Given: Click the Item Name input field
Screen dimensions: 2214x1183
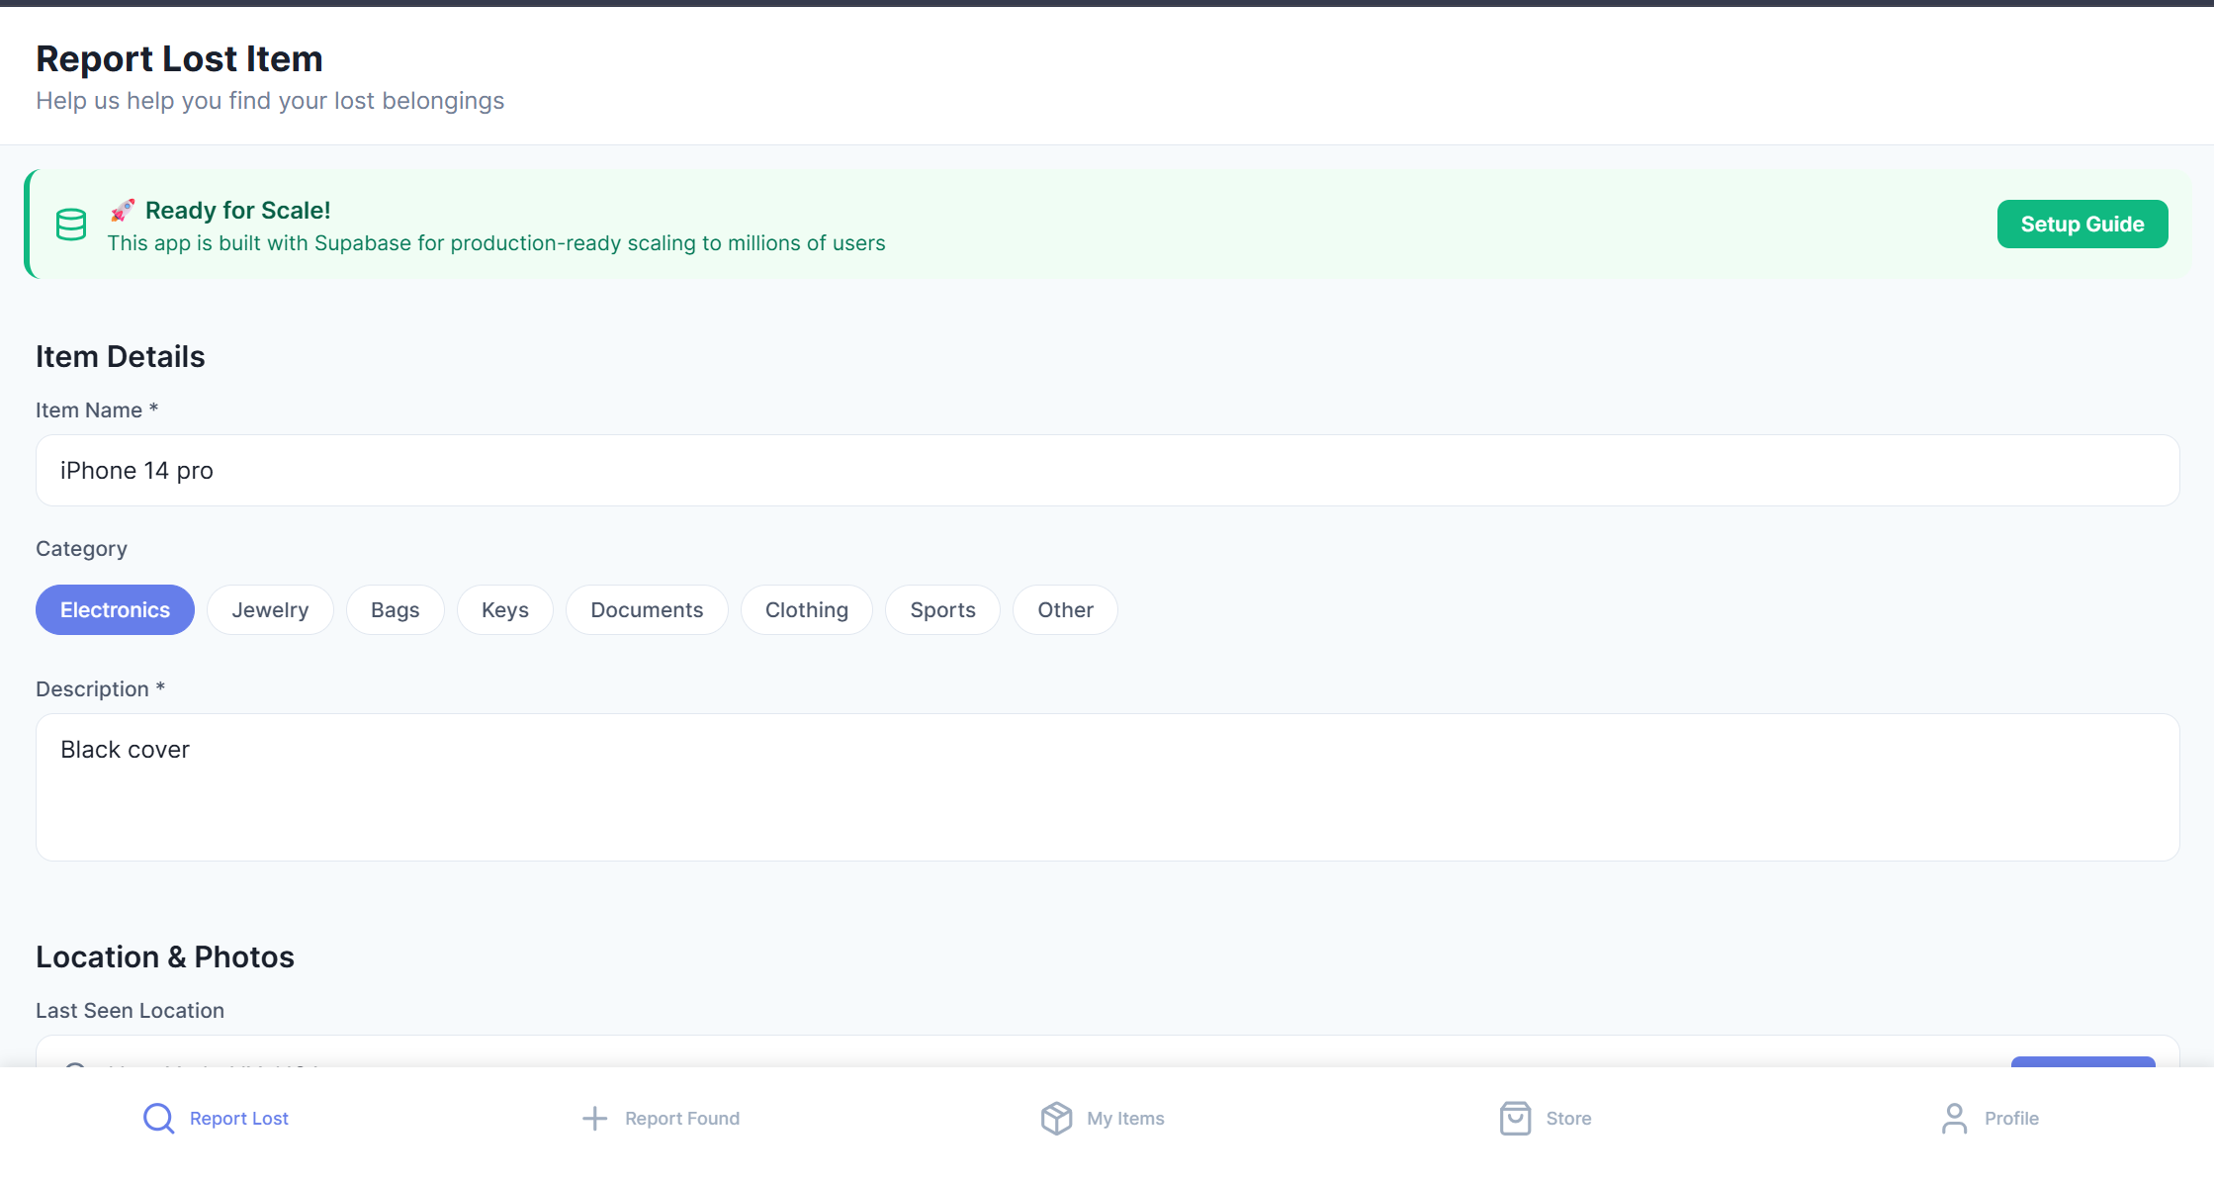Looking at the screenshot, I should tap(1107, 470).
